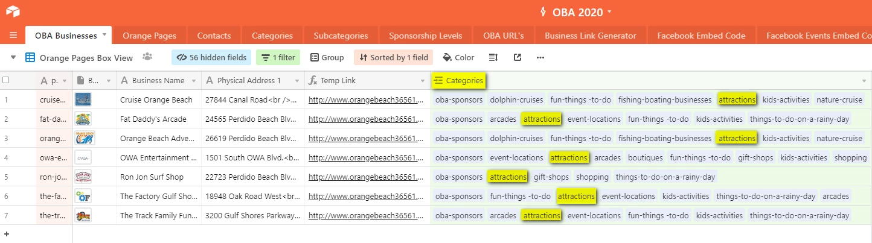
Task: Open the Sorted by 1 field menu
Action: (393, 58)
